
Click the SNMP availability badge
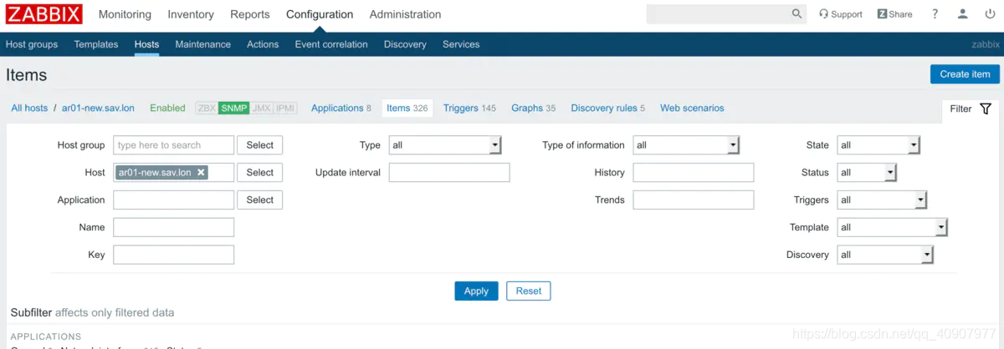tap(233, 108)
